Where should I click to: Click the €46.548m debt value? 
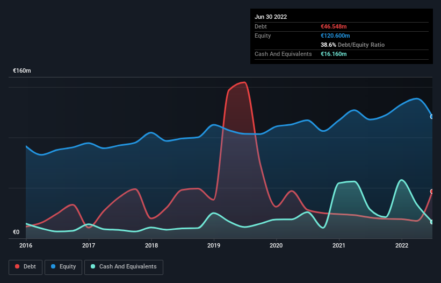pos(334,26)
